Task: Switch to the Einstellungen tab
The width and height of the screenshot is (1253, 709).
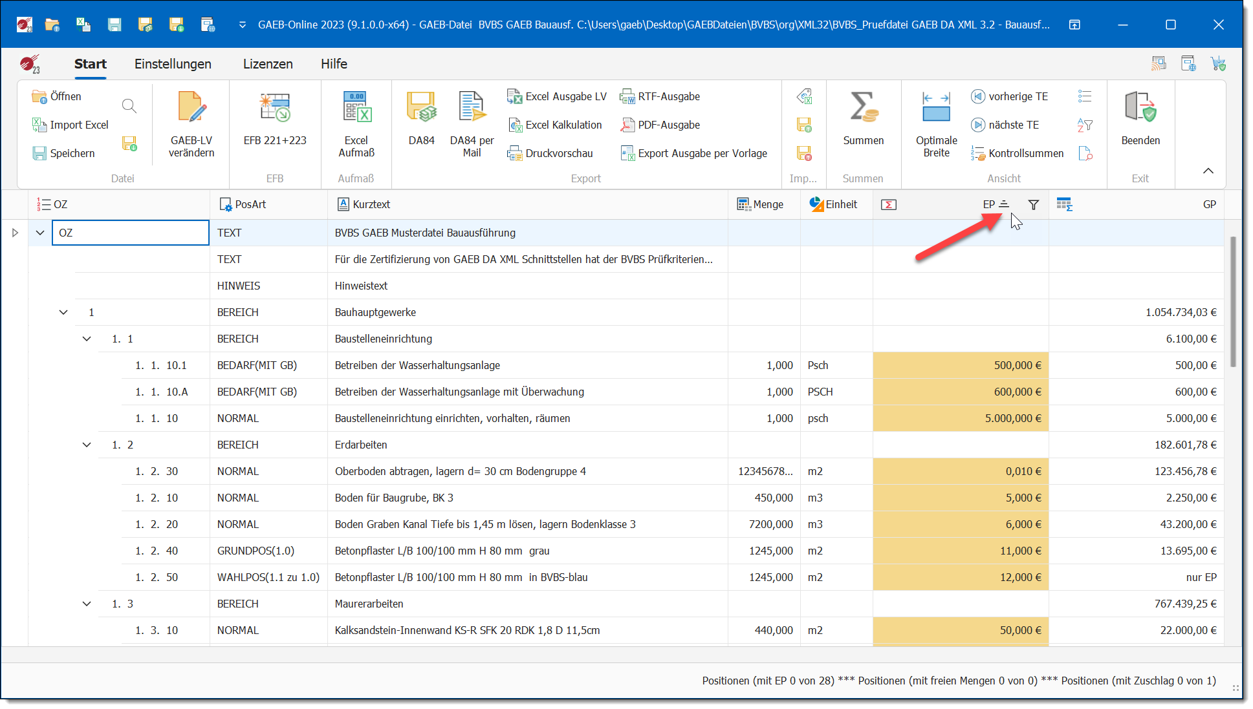Action: coord(173,64)
